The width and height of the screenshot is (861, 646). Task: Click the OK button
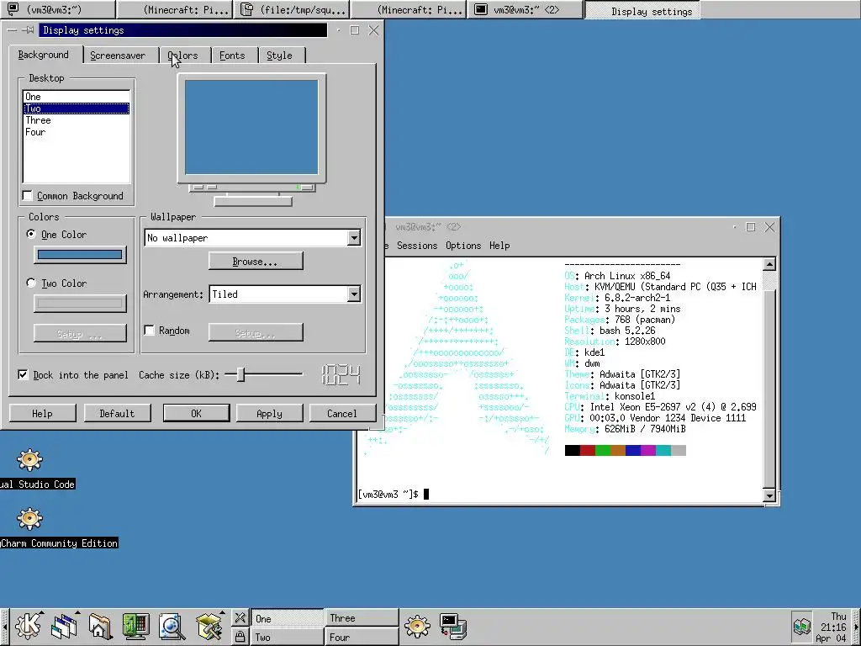(x=196, y=413)
